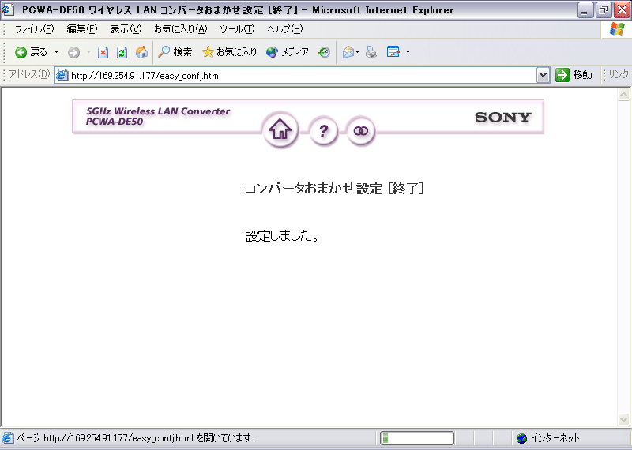Screen dimensions: 632x450
Task: Open the Media (メディア) pane
Action: 288,52
